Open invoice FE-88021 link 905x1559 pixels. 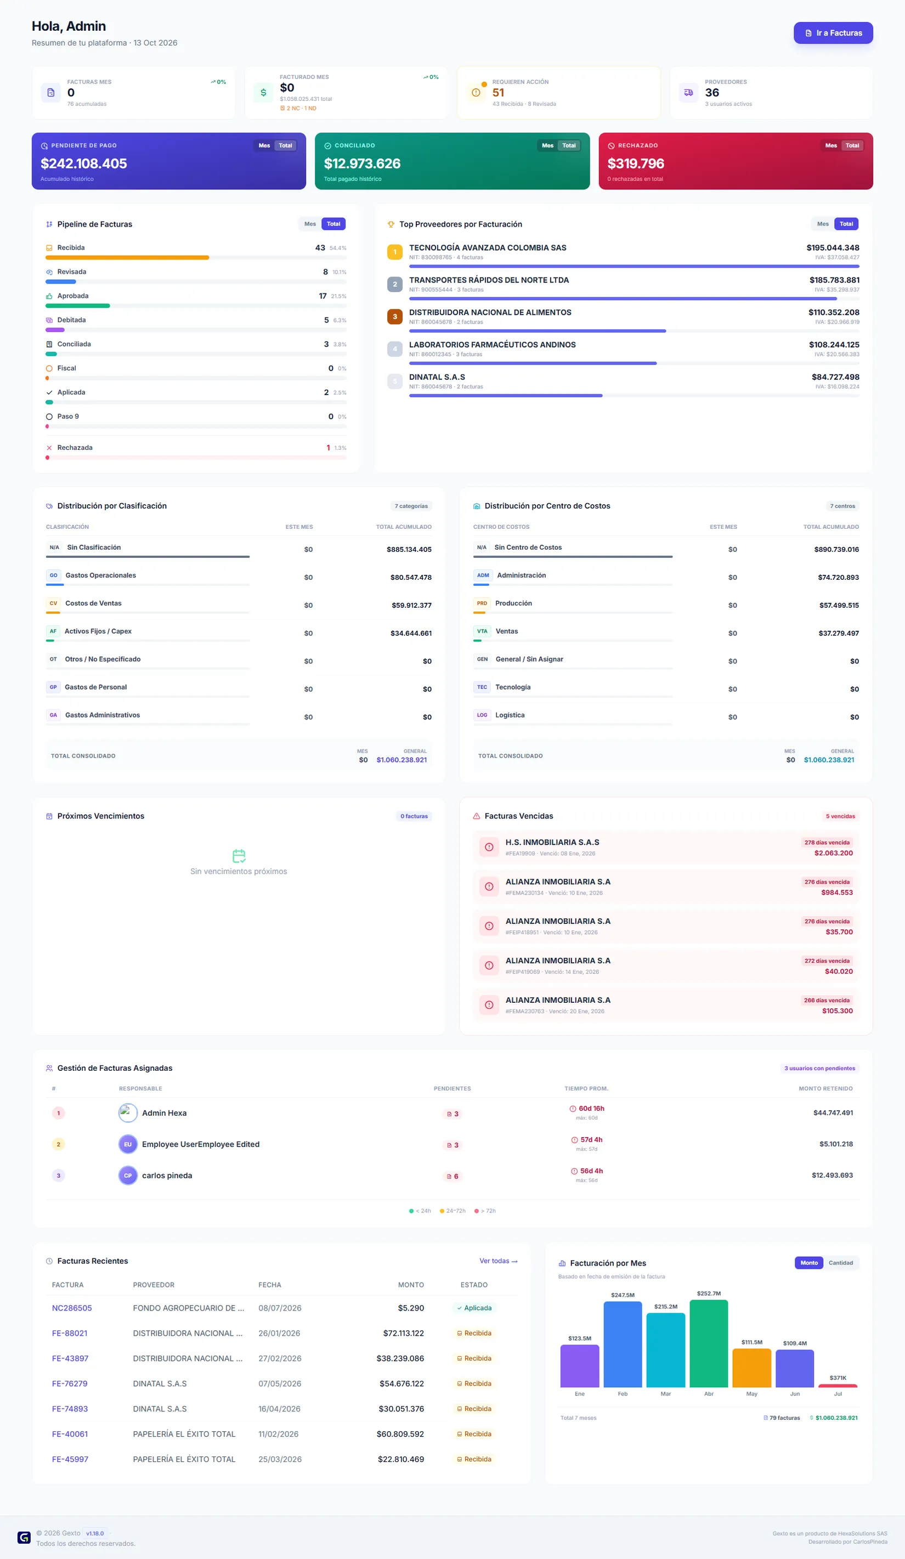pos(69,1333)
